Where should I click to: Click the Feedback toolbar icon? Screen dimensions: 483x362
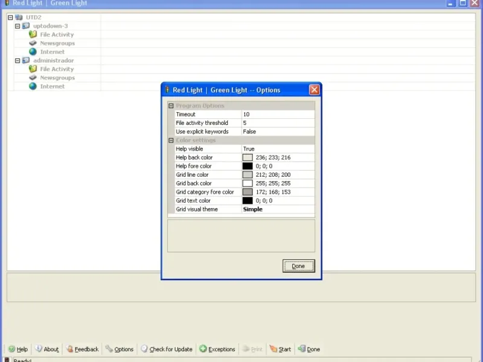(69, 349)
